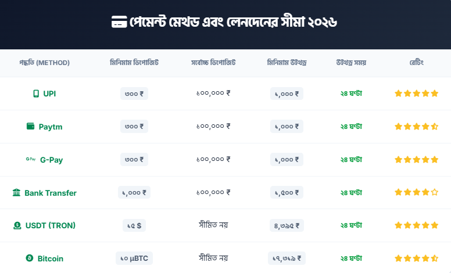The image size is (451, 273).
Task: Click the রেটিং column header
Action: 416,63
